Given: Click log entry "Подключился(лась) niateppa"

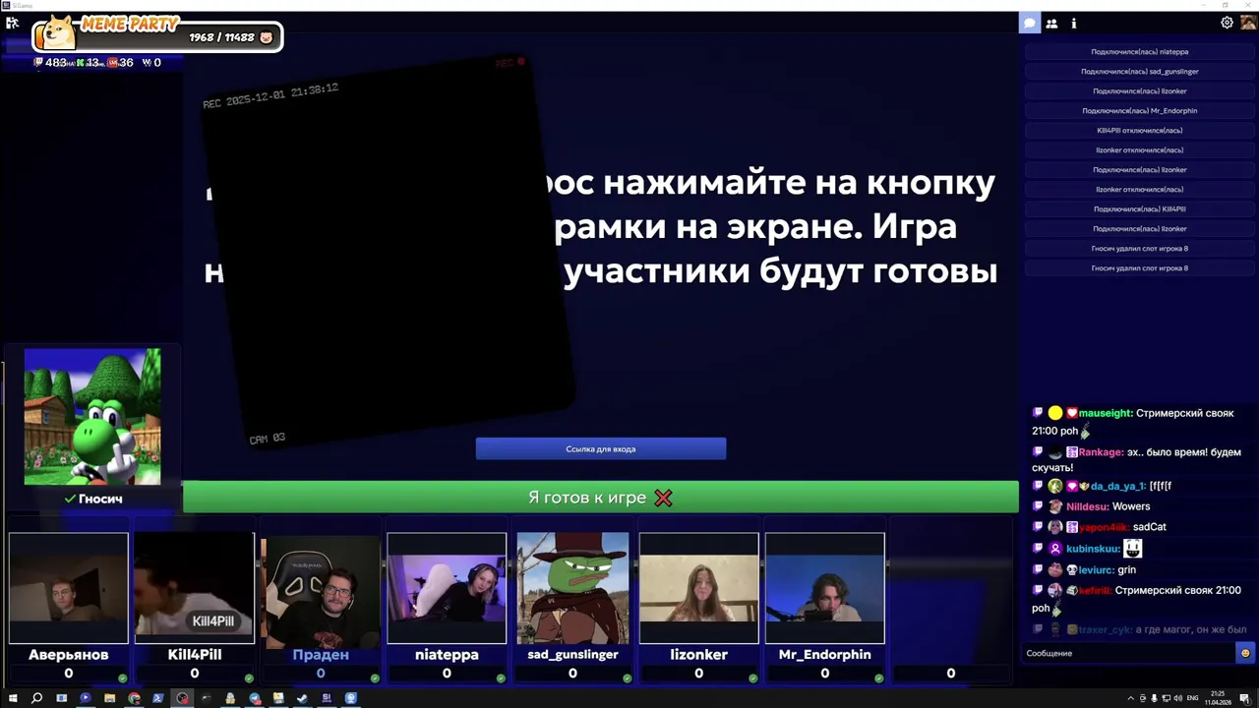Looking at the screenshot, I should (x=1139, y=51).
